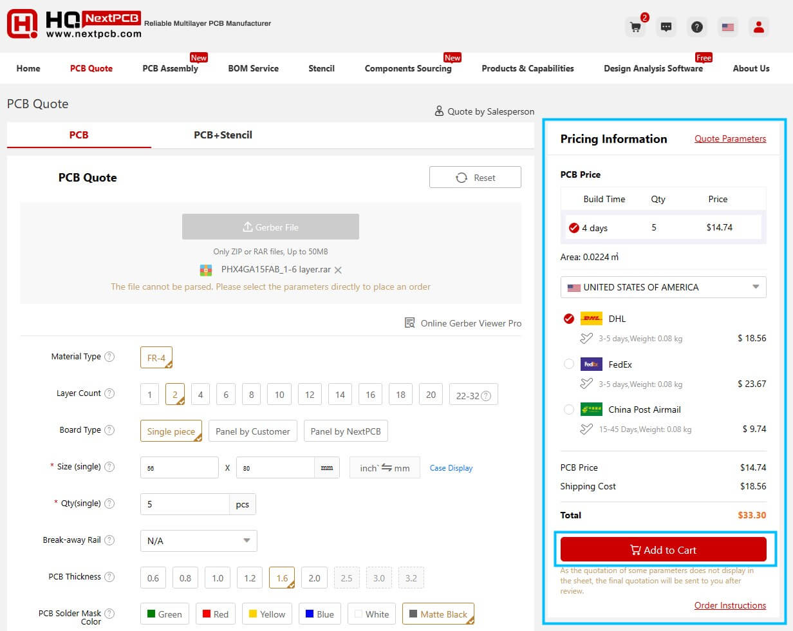
Task: Click the Add to Cart button
Action: [663, 550]
